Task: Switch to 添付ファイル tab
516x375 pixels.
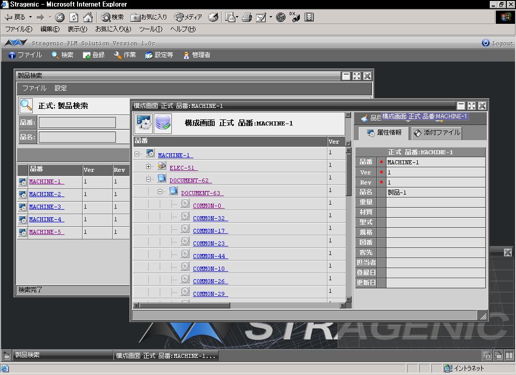Action: coord(437,133)
